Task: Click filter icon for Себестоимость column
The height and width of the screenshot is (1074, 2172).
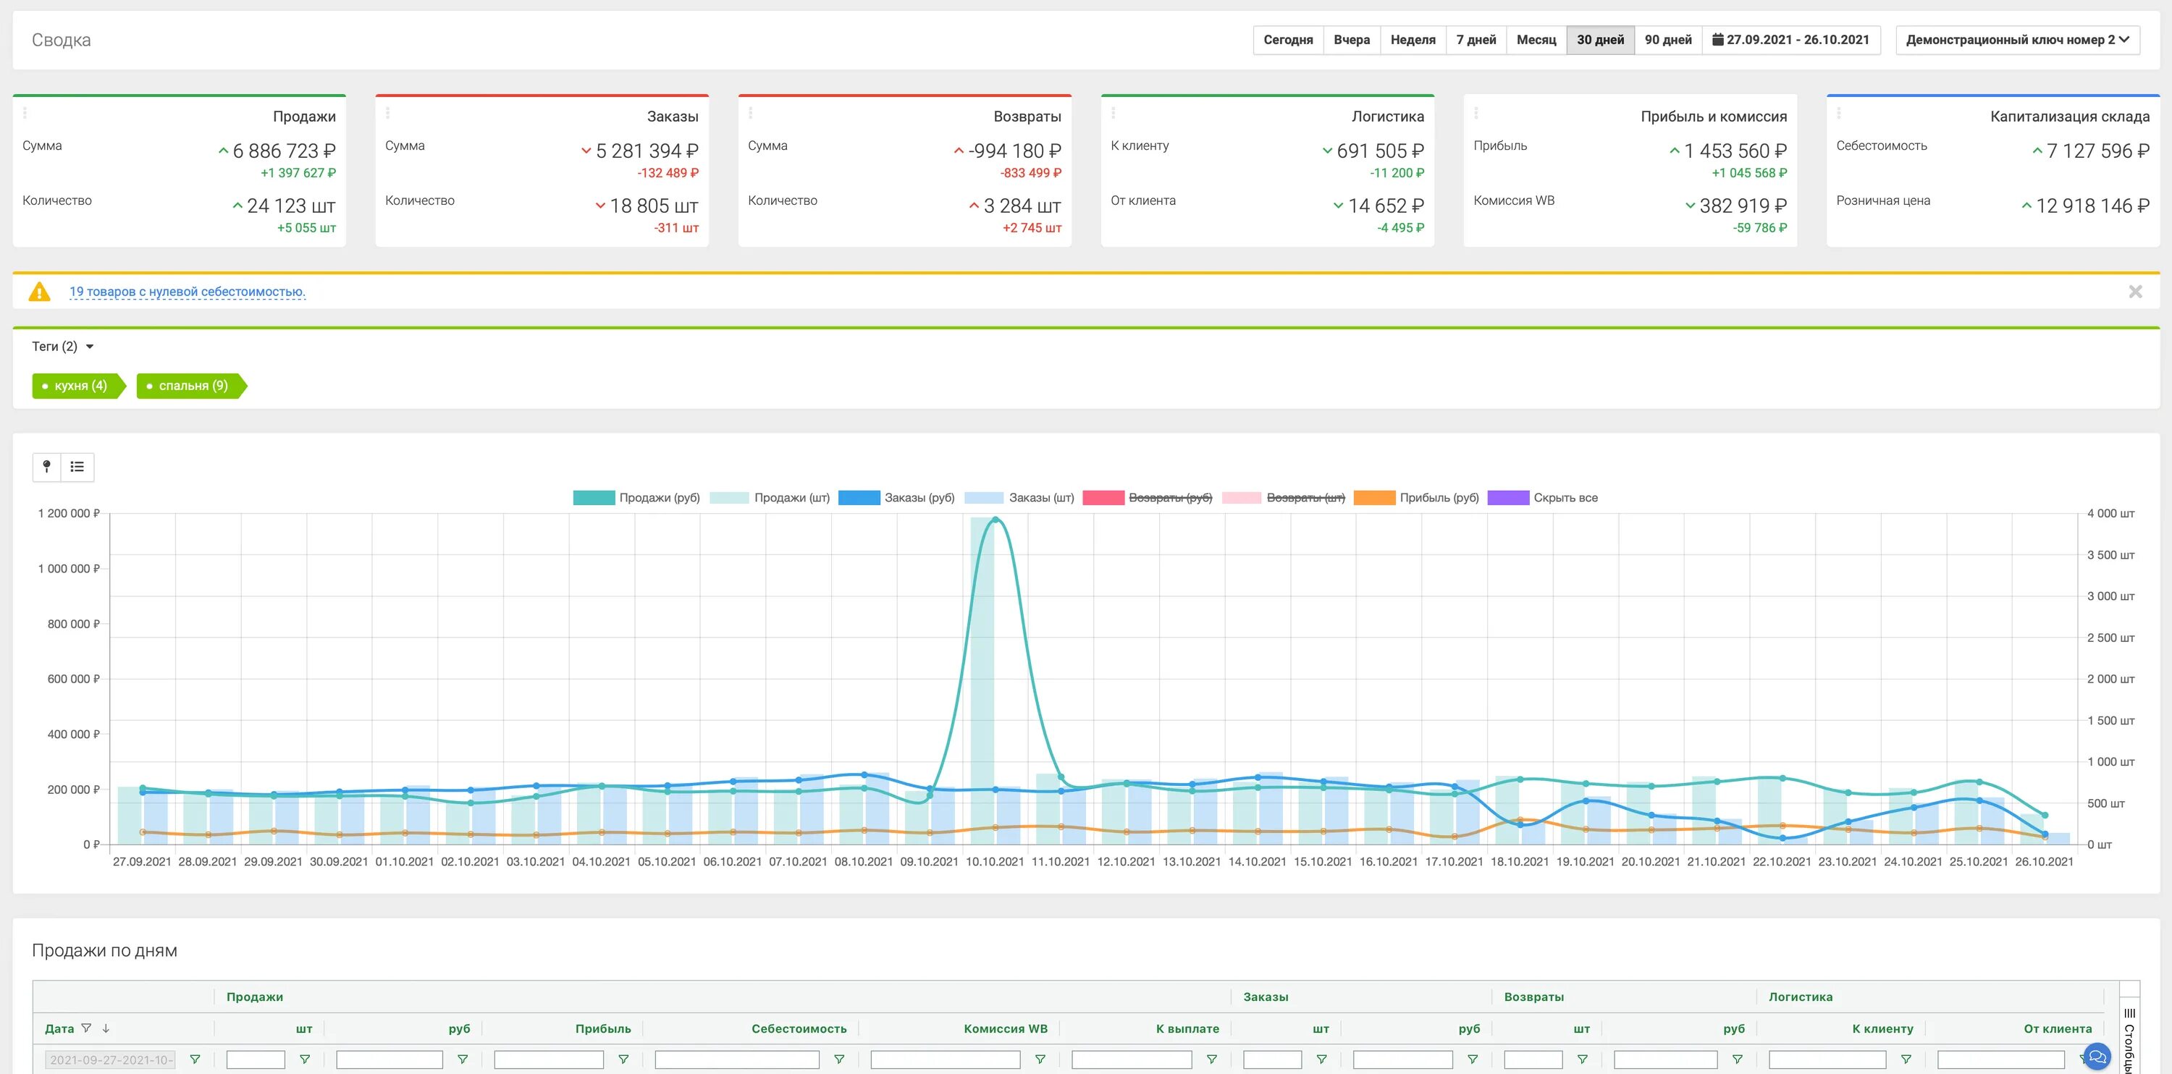Action: (x=839, y=1060)
